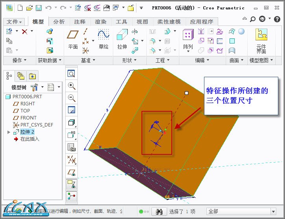Toggle annotation display (AB) icon
This screenshot has width=285, height=219.
point(72,135)
